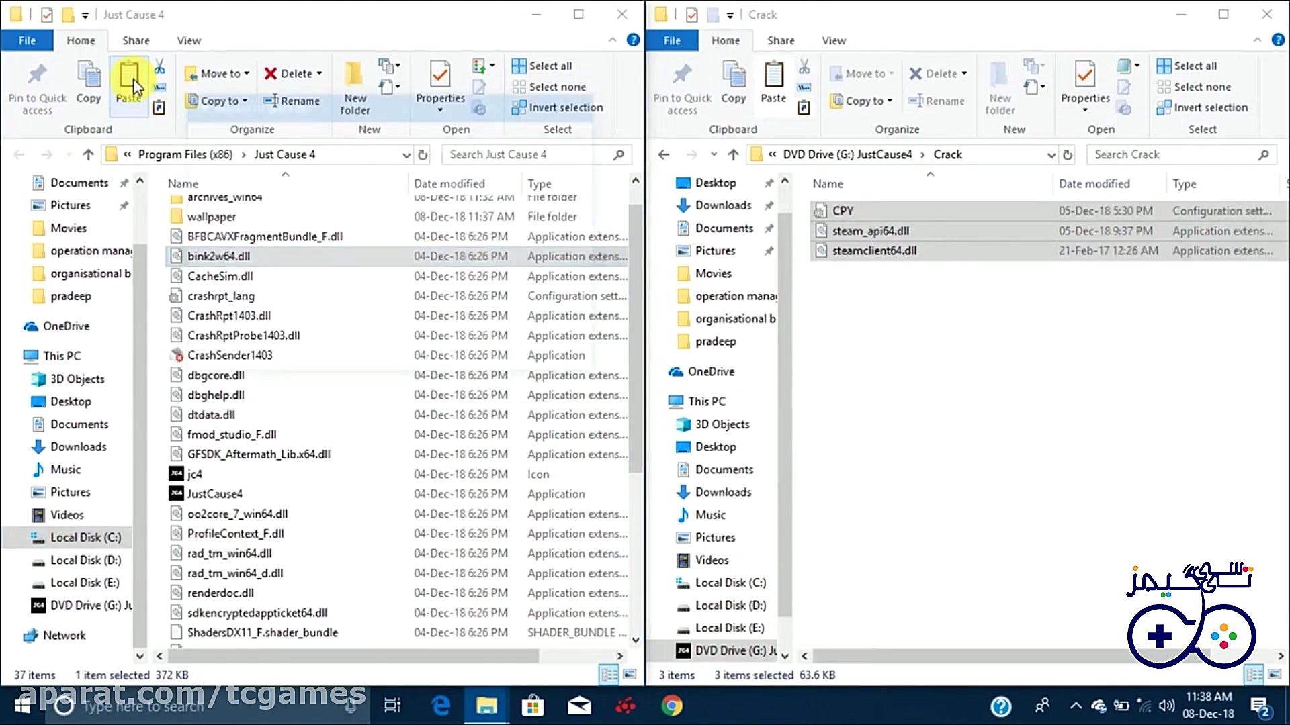Switch left window to large icons view
The image size is (1290, 725).
pyautogui.click(x=630, y=674)
